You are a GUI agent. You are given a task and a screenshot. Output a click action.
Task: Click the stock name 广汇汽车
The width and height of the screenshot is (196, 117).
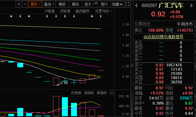tap(171, 5)
